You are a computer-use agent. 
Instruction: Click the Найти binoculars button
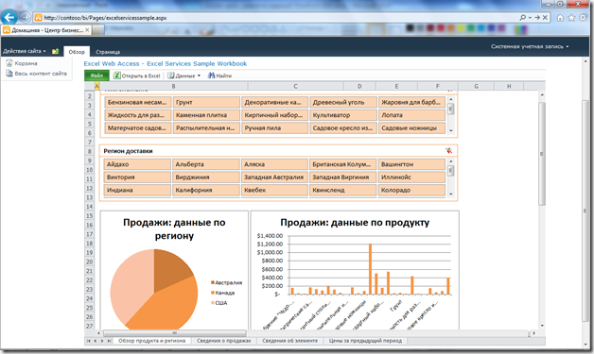(x=219, y=76)
